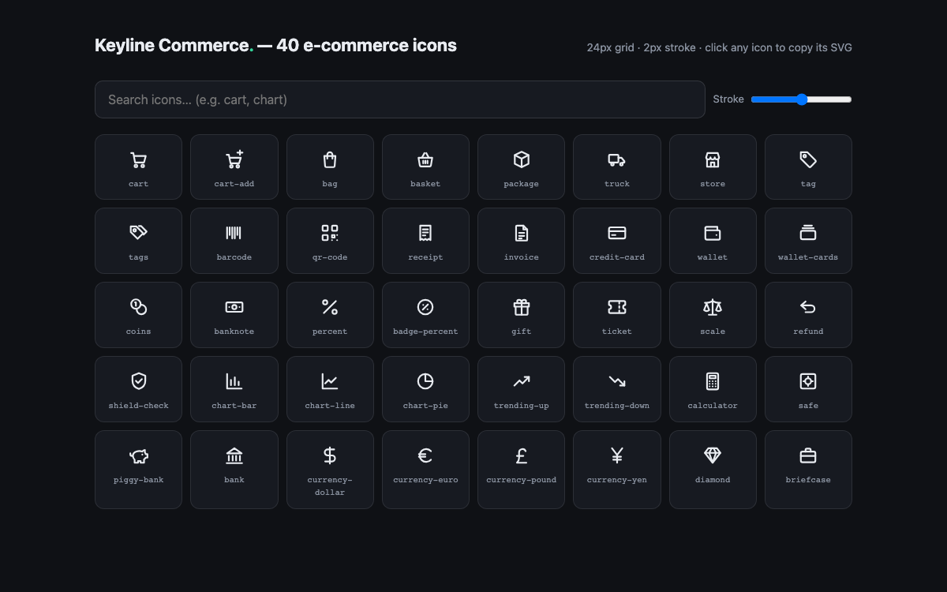Click the chart-pie icon

[425, 389]
